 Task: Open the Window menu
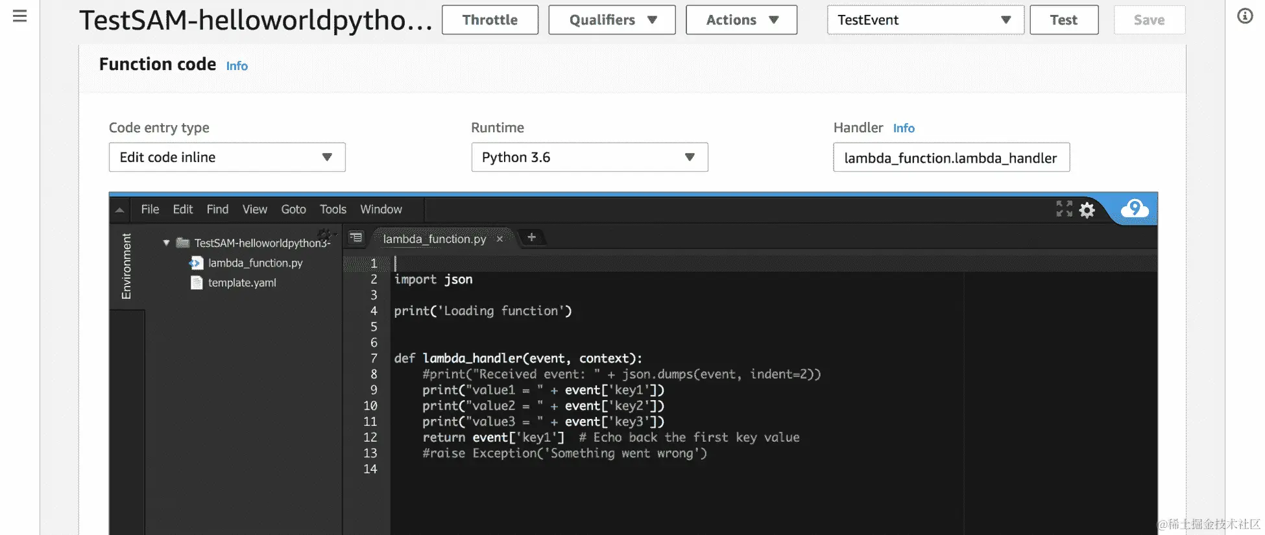point(381,209)
